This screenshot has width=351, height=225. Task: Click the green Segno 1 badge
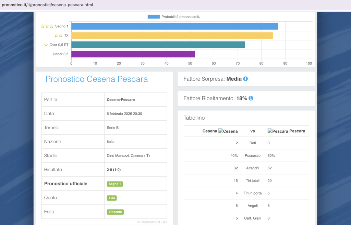(x=114, y=184)
